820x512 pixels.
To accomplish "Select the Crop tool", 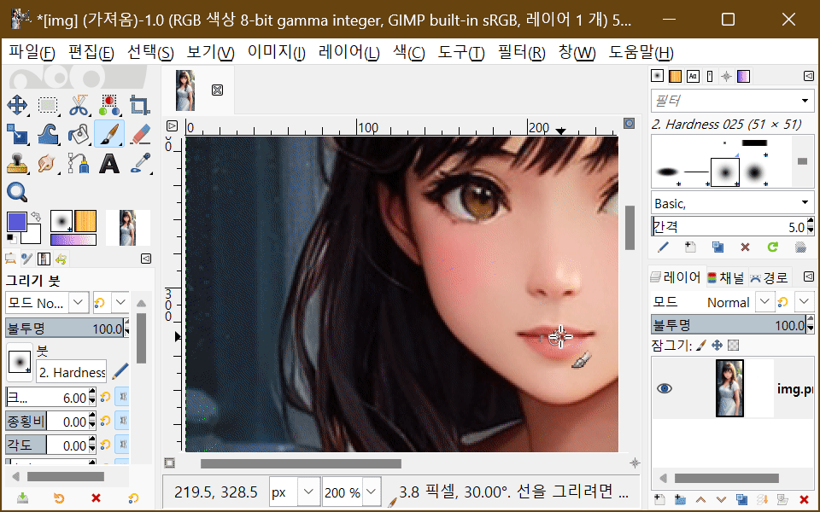I will [x=139, y=105].
